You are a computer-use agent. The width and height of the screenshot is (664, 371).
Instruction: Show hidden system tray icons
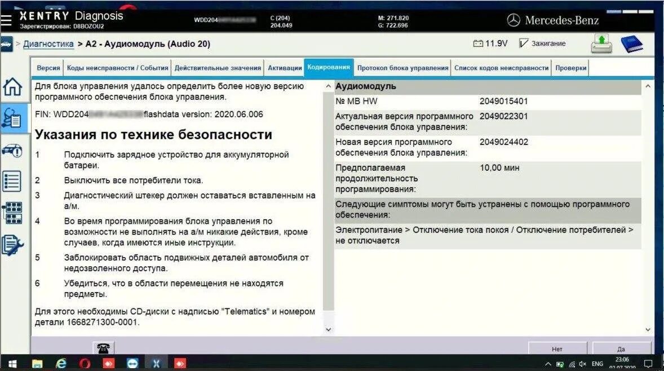pyautogui.click(x=548, y=364)
